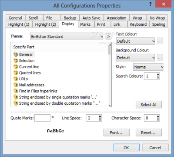Click the Character Space value field
Viewport: 174px width, 157px height.
click(151, 118)
